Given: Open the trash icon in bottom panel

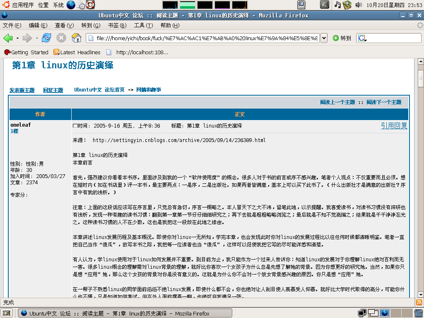Looking at the screenshot, I should click(419, 313).
